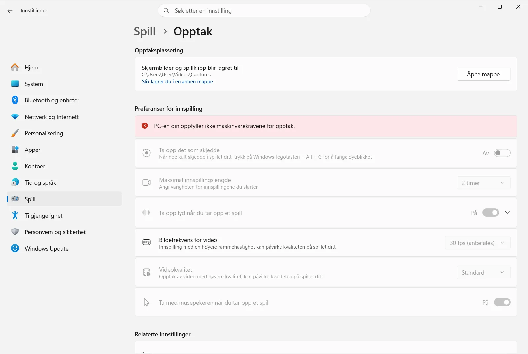Viewport: 528px width, 354px height.
Task: Click the Kontoer person icon
Action: point(15,166)
